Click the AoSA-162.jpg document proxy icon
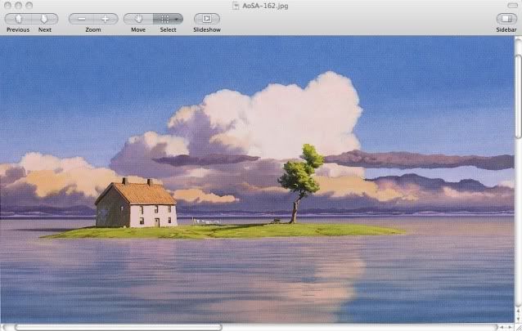Viewport: 522px width, 331px height. pyautogui.click(x=236, y=6)
